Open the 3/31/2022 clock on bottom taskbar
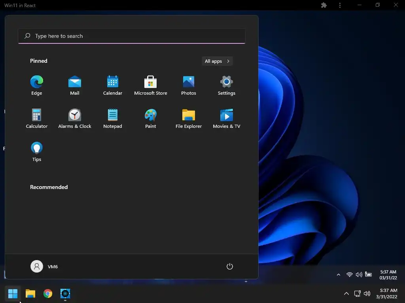Screen dimensions: 405x303 click(387, 294)
